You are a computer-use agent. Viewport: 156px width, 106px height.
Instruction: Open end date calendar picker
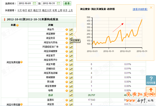59,3
